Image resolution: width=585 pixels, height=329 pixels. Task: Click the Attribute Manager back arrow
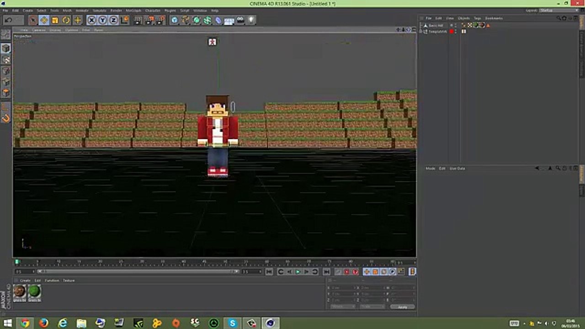(537, 168)
